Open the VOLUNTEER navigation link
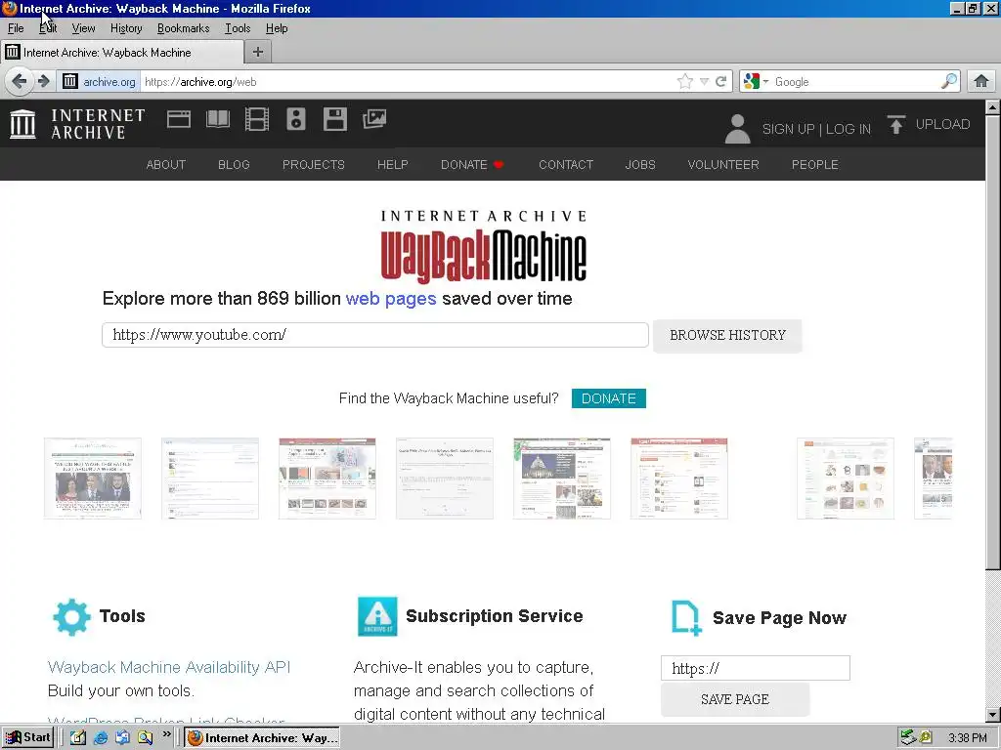This screenshot has height=750, width=1001. point(723,164)
